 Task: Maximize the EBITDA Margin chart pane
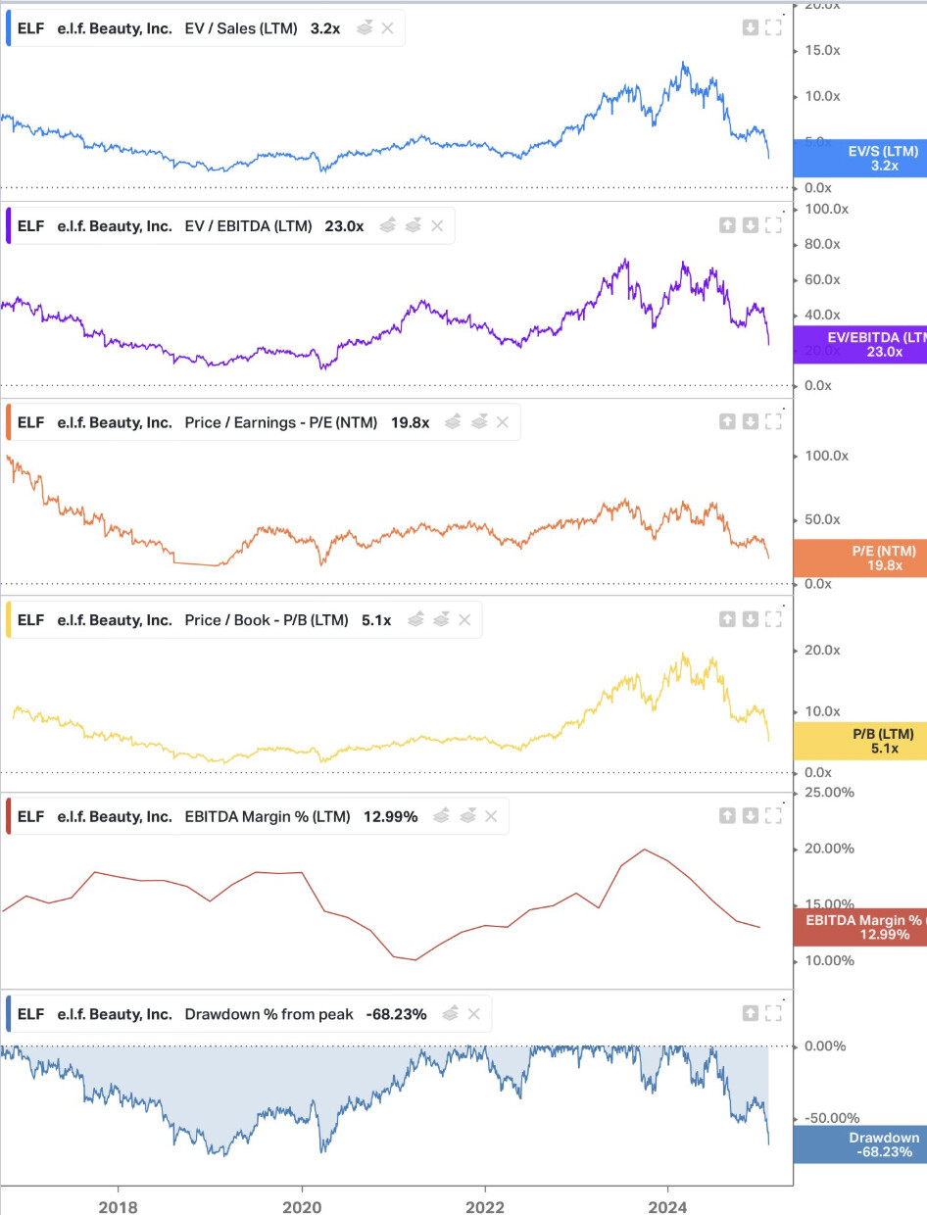pyautogui.click(x=774, y=815)
